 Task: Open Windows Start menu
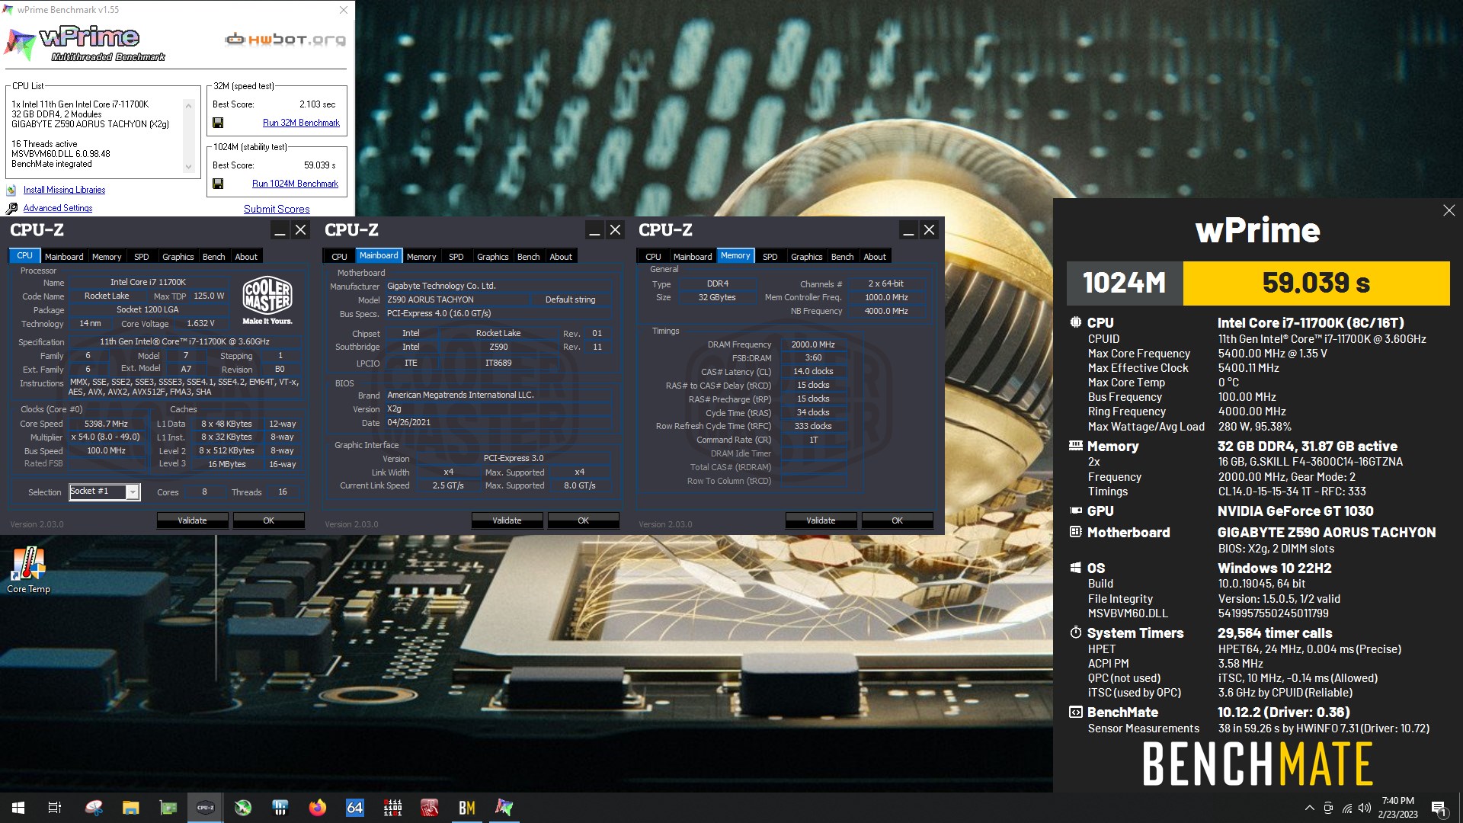18,808
